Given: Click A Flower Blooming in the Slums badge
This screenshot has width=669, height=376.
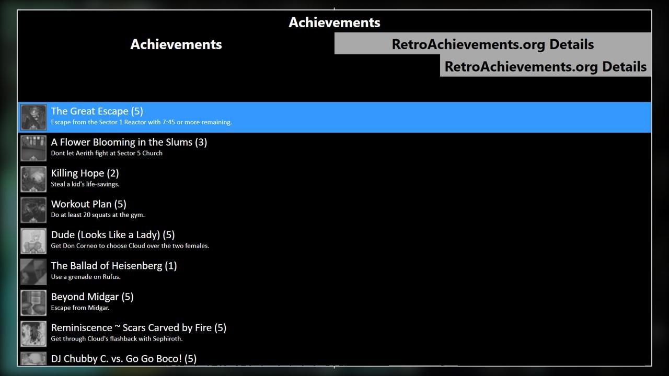Looking at the screenshot, I should tap(33, 148).
